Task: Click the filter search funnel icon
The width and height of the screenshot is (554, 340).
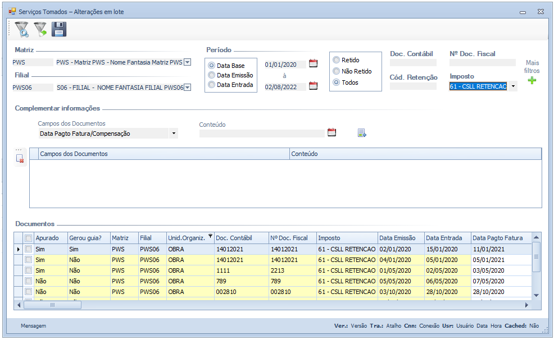Action: pos(21,29)
